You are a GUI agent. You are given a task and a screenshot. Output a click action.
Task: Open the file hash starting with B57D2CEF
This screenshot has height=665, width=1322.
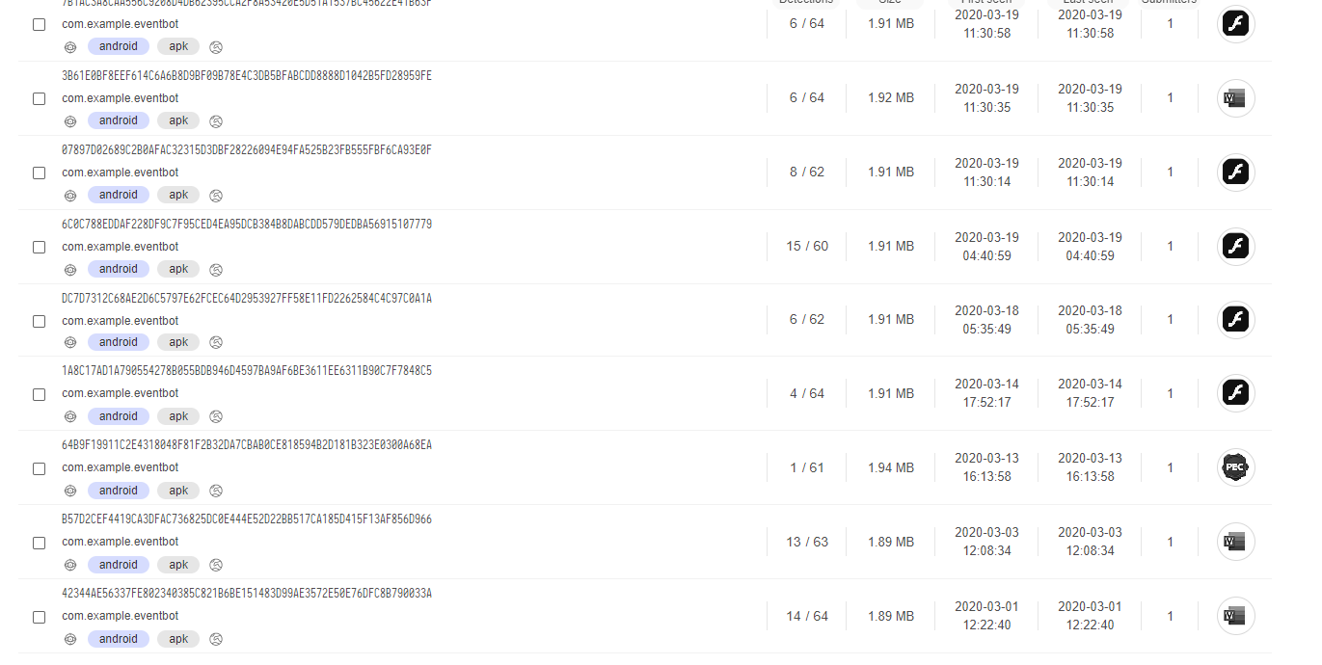247,519
